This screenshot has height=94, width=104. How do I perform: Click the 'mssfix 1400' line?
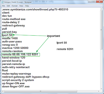click(x=10, y=38)
